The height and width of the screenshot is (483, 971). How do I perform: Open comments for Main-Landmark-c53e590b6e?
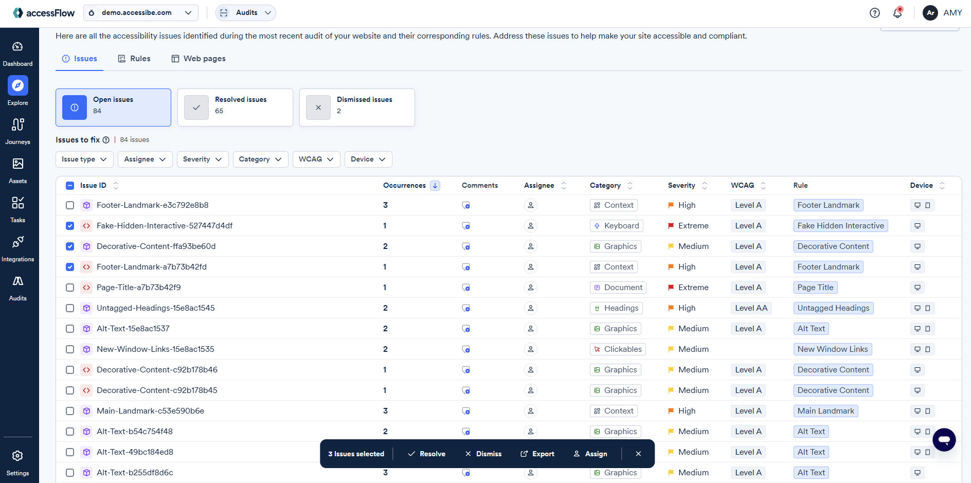click(x=466, y=411)
